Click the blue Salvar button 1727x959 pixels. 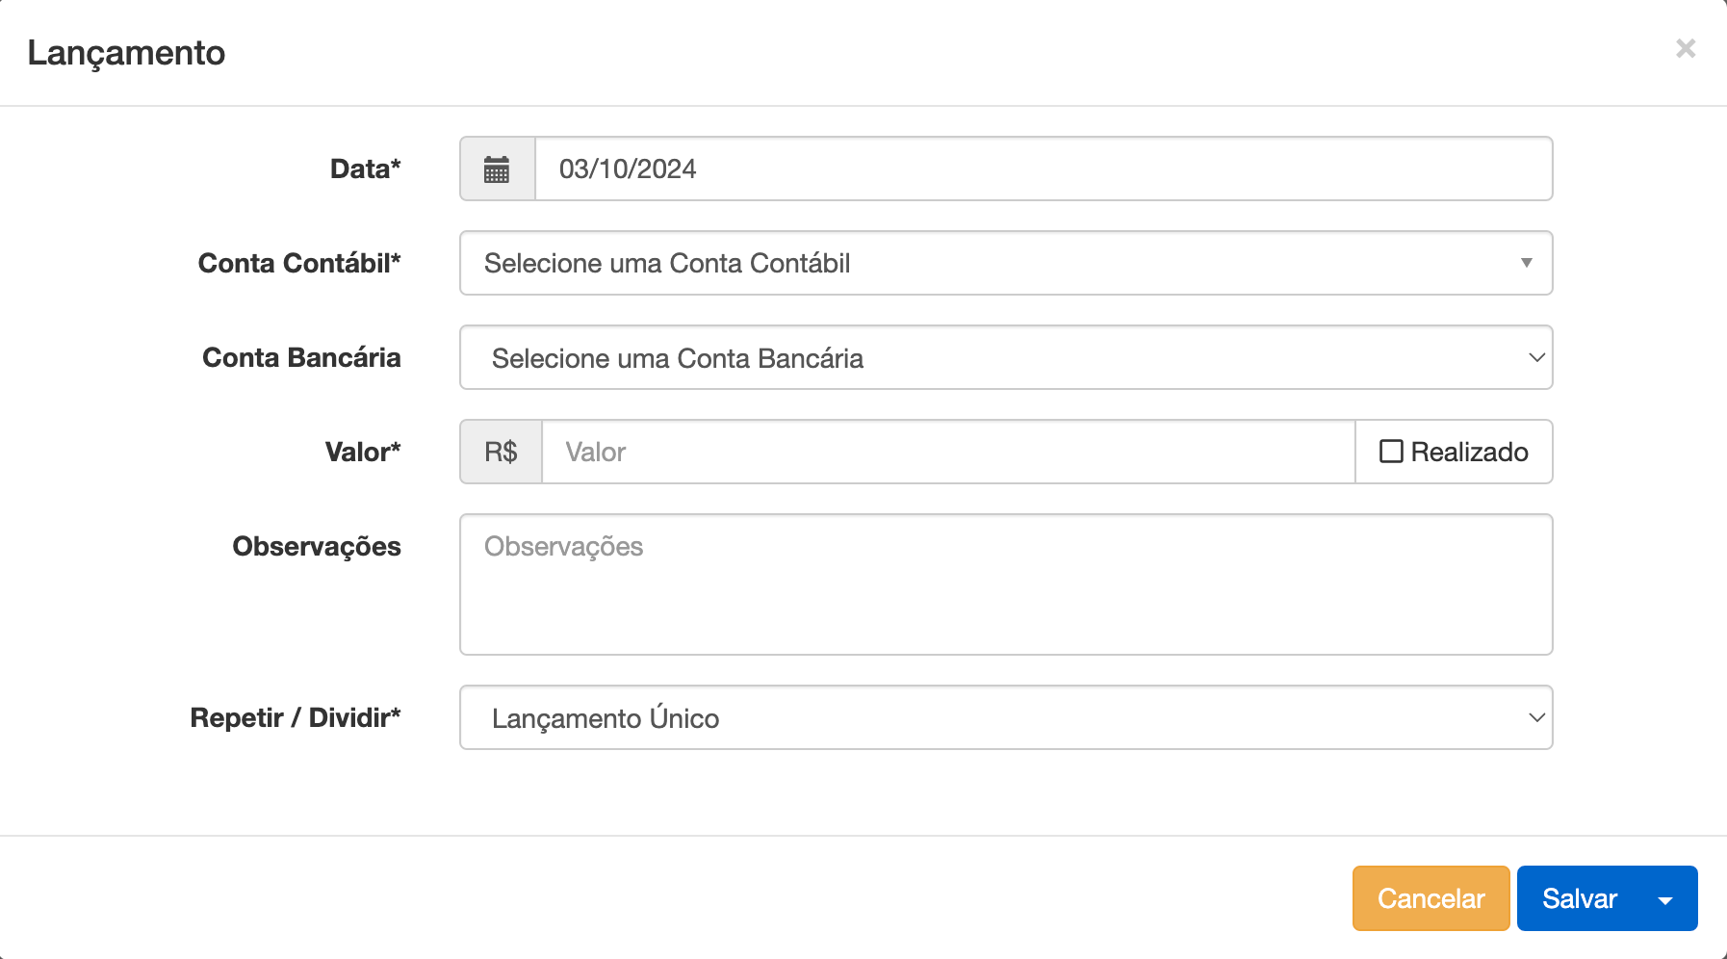coord(1579,898)
